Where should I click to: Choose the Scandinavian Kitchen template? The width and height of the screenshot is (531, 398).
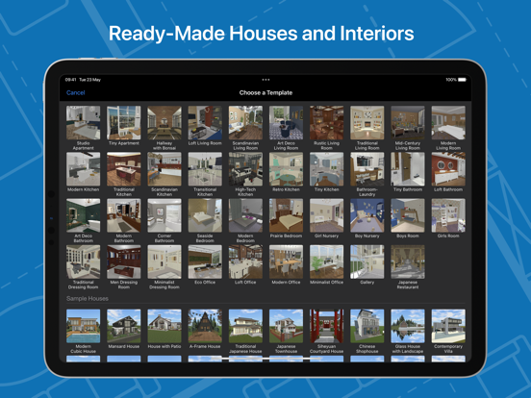(164, 169)
